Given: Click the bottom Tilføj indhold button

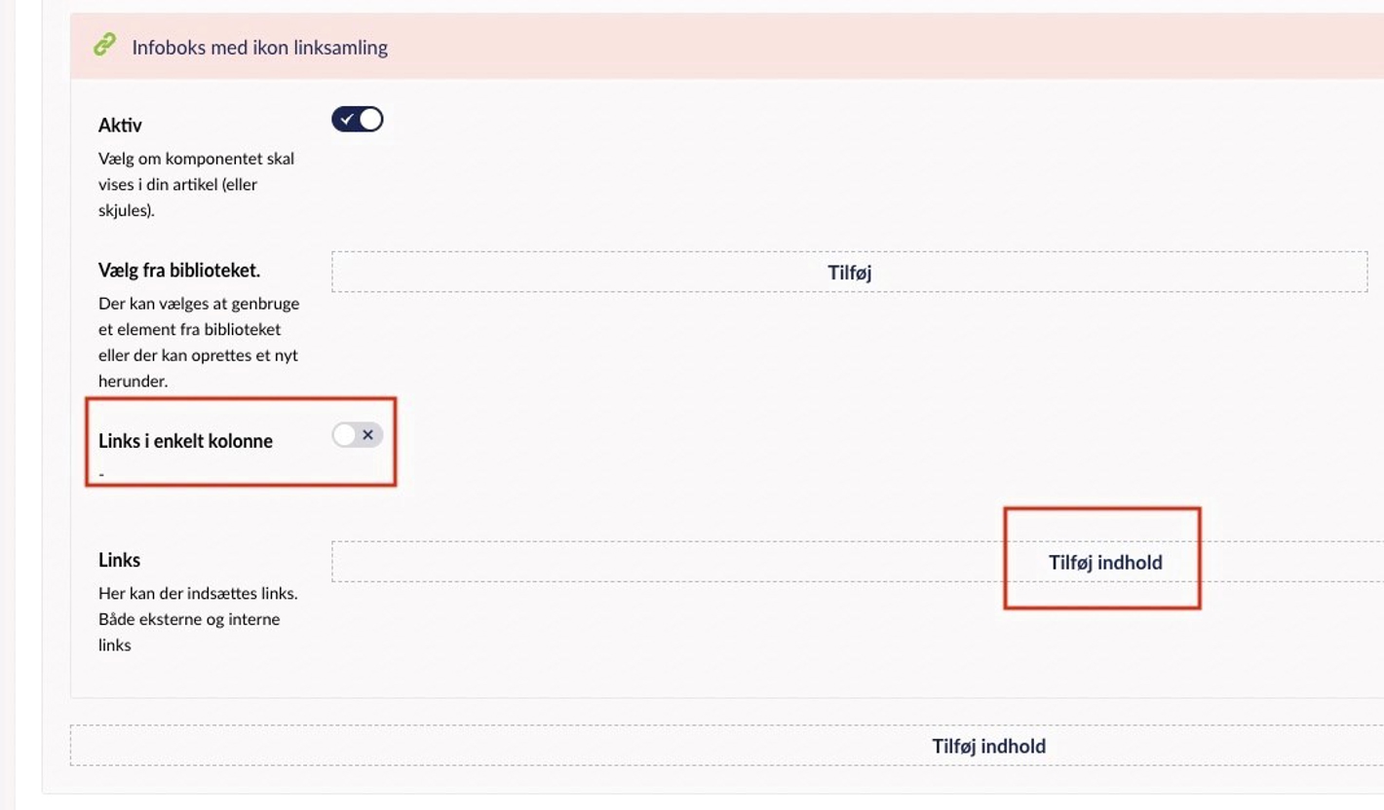Looking at the screenshot, I should 989,746.
